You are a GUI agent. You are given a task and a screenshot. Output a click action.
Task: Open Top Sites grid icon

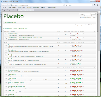click(6, 8)
